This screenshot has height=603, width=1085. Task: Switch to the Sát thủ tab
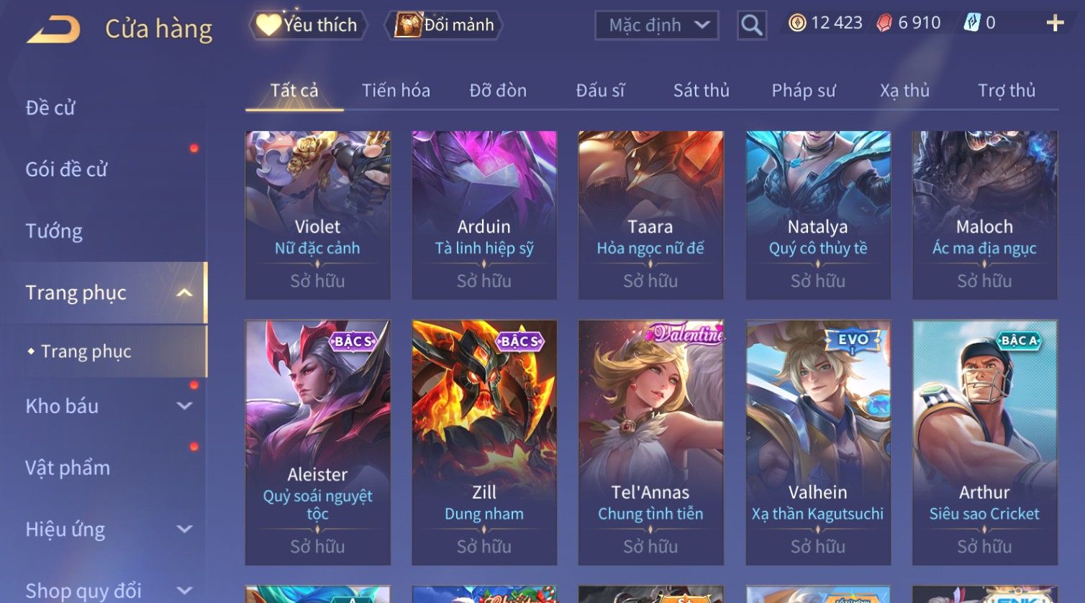tap(702, 91)
